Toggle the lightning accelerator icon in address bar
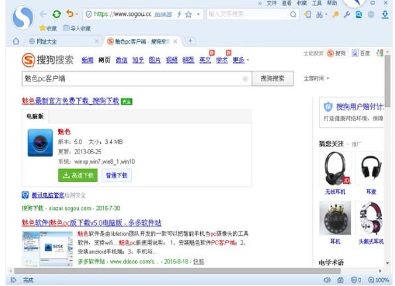Viewport: 395px width, 286px height. pos(179,15)
